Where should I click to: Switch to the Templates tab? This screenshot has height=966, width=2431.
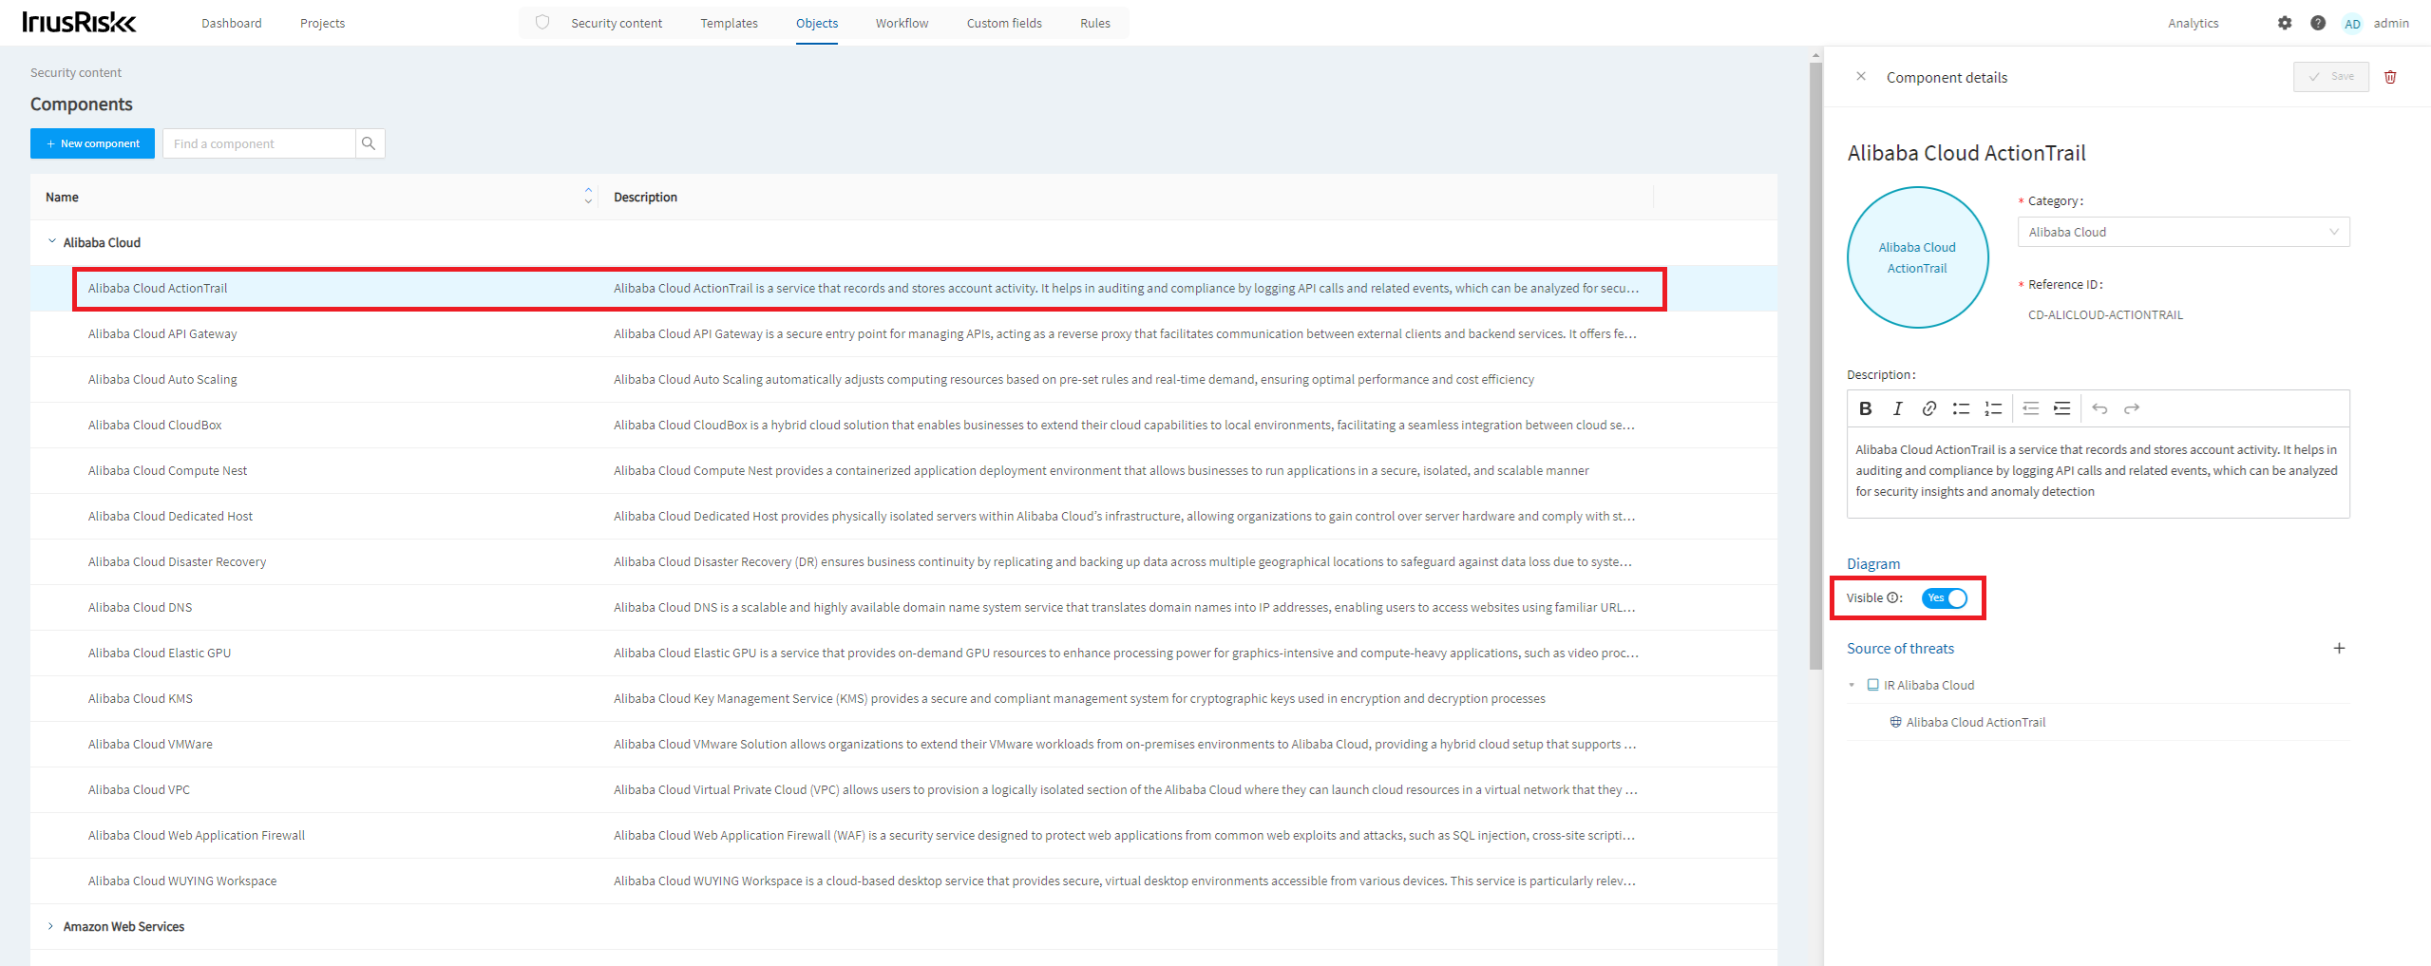728,23
